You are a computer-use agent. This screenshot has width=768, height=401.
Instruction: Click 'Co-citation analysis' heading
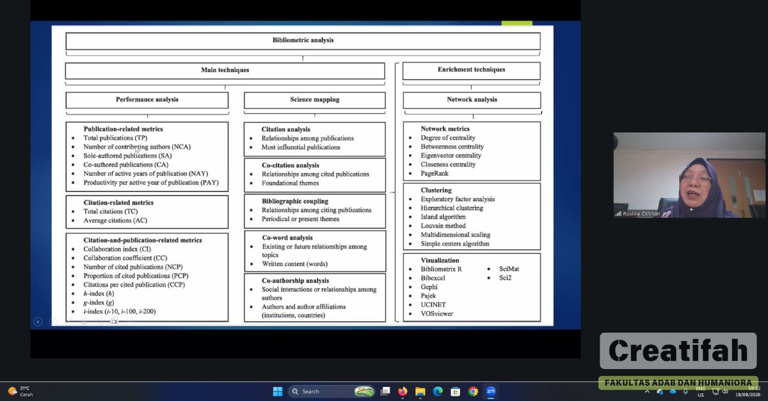[x=291, y=165]
